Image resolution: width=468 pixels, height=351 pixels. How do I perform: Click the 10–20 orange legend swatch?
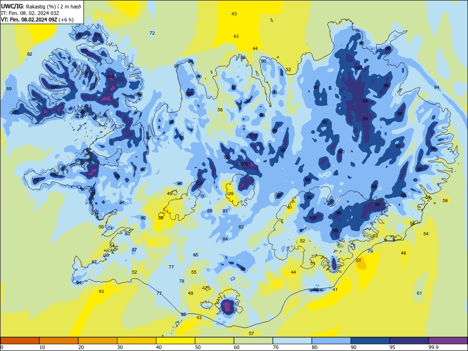(x=59, y=341)
